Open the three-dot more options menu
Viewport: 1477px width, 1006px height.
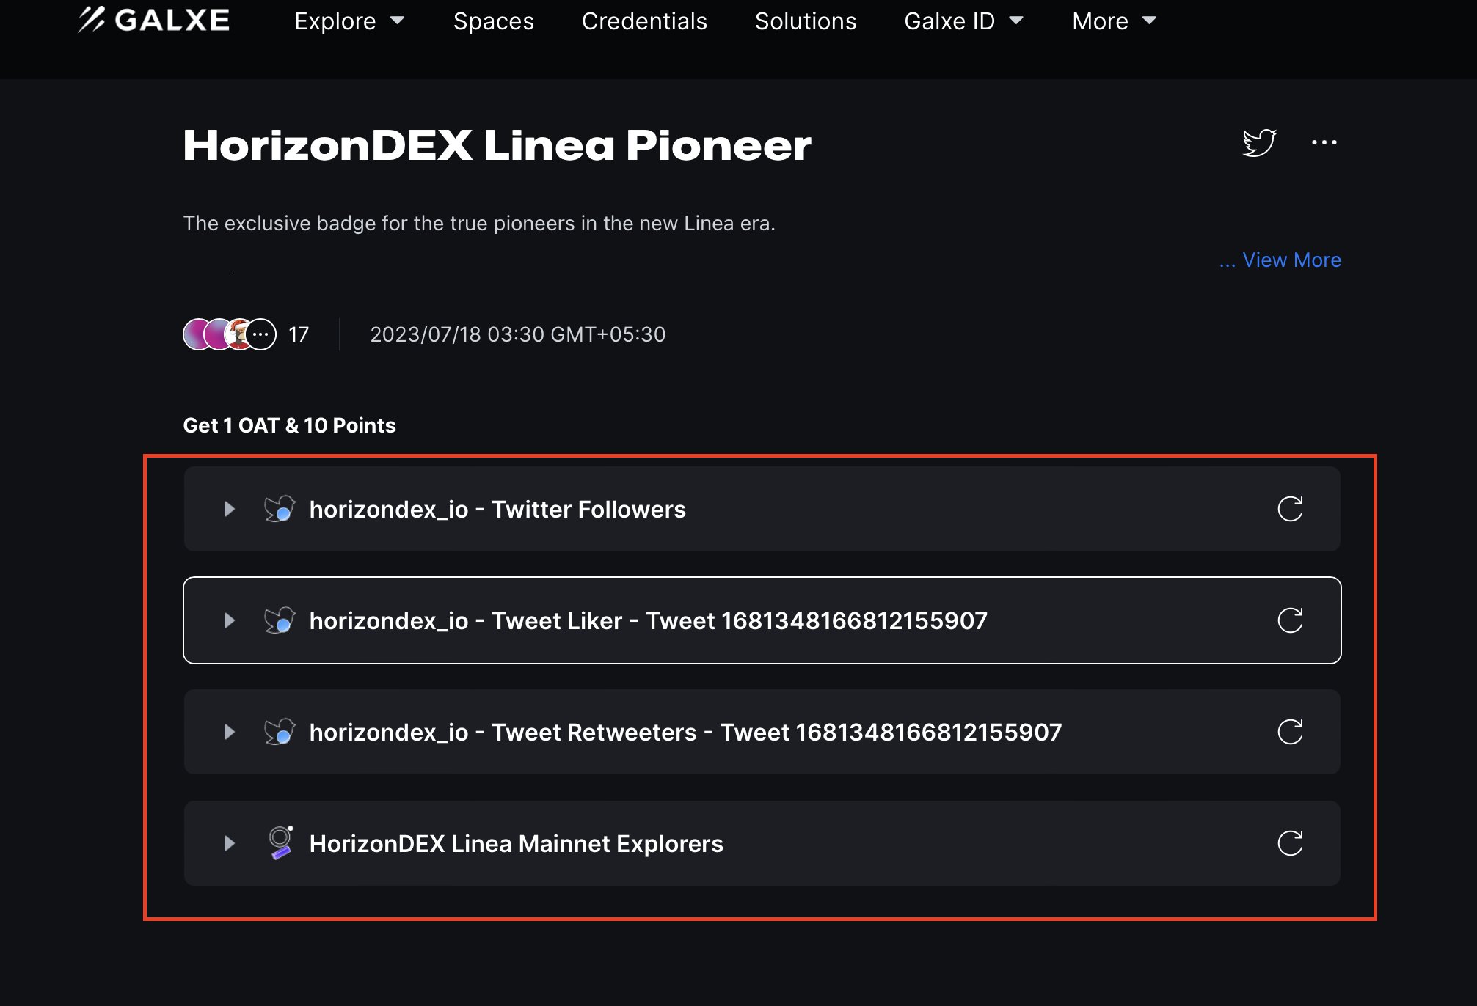(x=1324, y=142)
